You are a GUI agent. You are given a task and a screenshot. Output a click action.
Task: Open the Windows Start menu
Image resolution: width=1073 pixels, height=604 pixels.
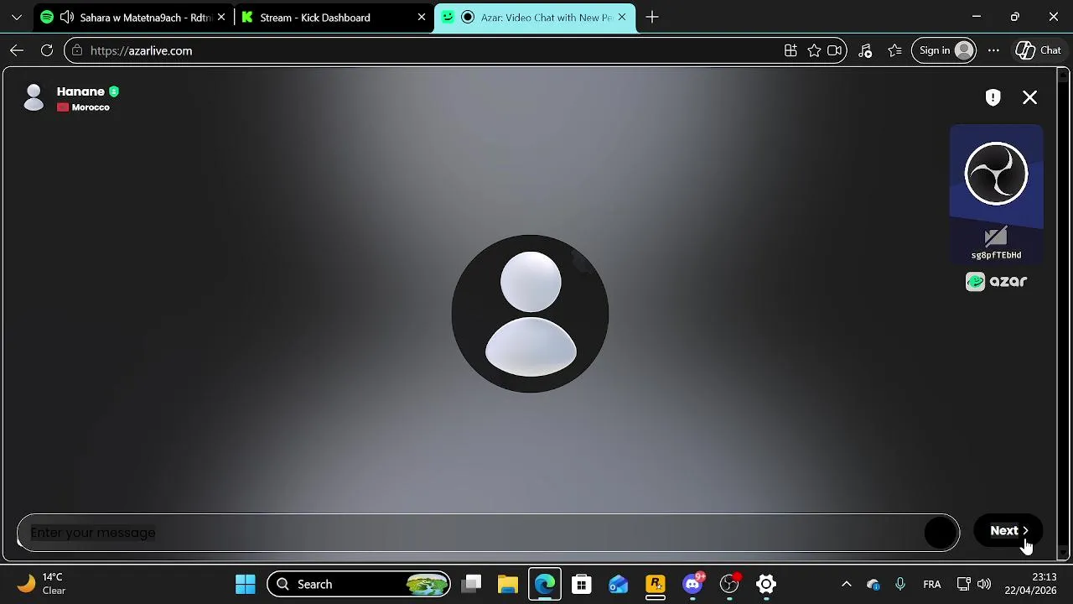[246, 584]
